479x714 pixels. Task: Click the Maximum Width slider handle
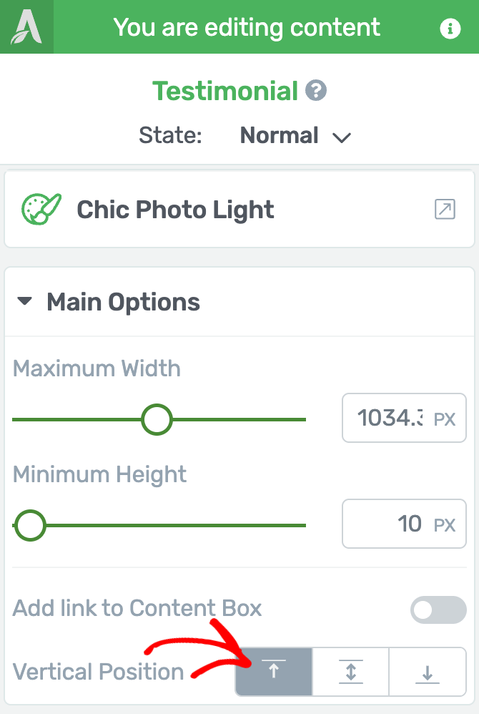pyautogui.click(x=157, y=419)
